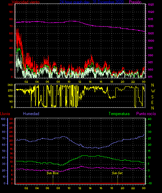The width and height of the screenshot is (162, 193).
Task: Click the 60 value on the blue humidity axis
Action: click(x=4, y=145)
